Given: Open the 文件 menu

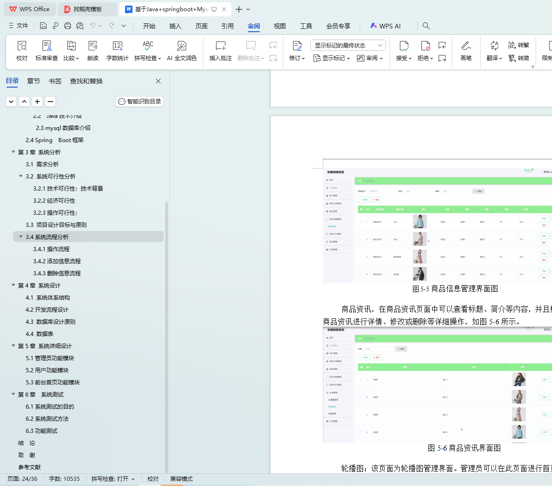Looking at the screenshot, I should pyautogui.click(x=19, y=26).
